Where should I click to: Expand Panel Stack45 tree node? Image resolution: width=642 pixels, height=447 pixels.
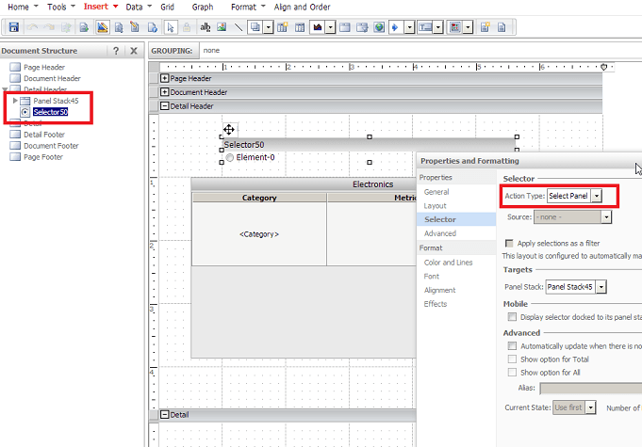pyautogui.click(x=15, y=101)
